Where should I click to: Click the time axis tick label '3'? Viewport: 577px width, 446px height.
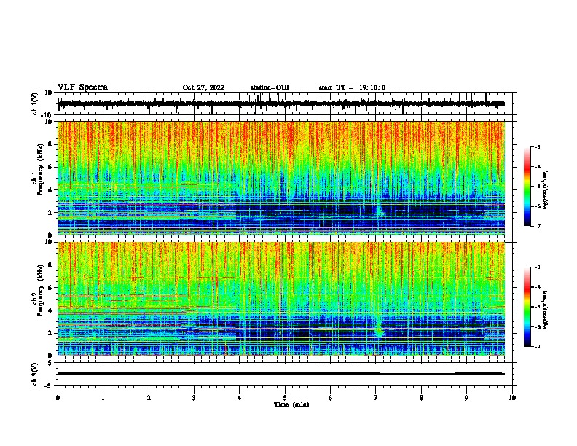tap(194, 398)
